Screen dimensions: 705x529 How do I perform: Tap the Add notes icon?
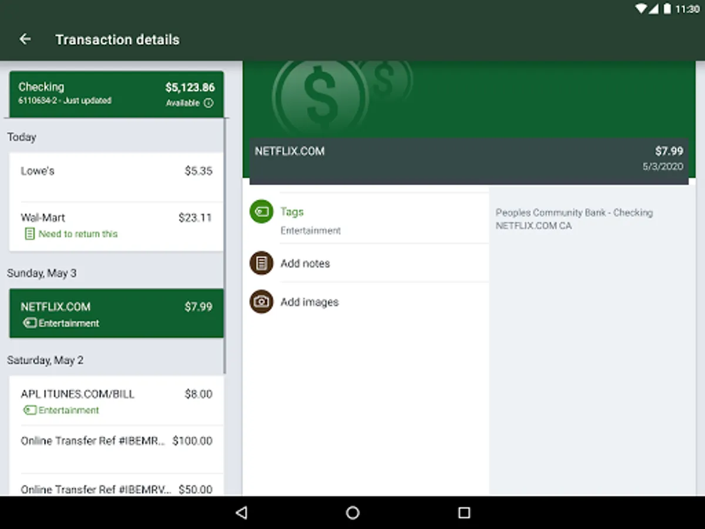coord(261,263)
